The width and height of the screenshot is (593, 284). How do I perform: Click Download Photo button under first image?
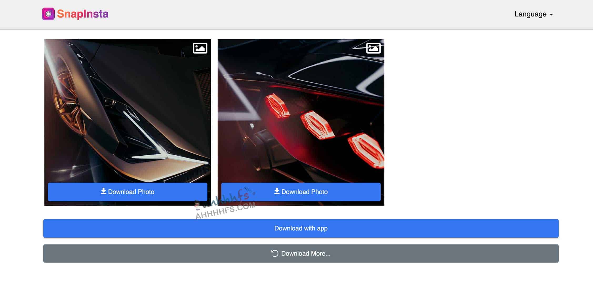[x=127, y=192]
